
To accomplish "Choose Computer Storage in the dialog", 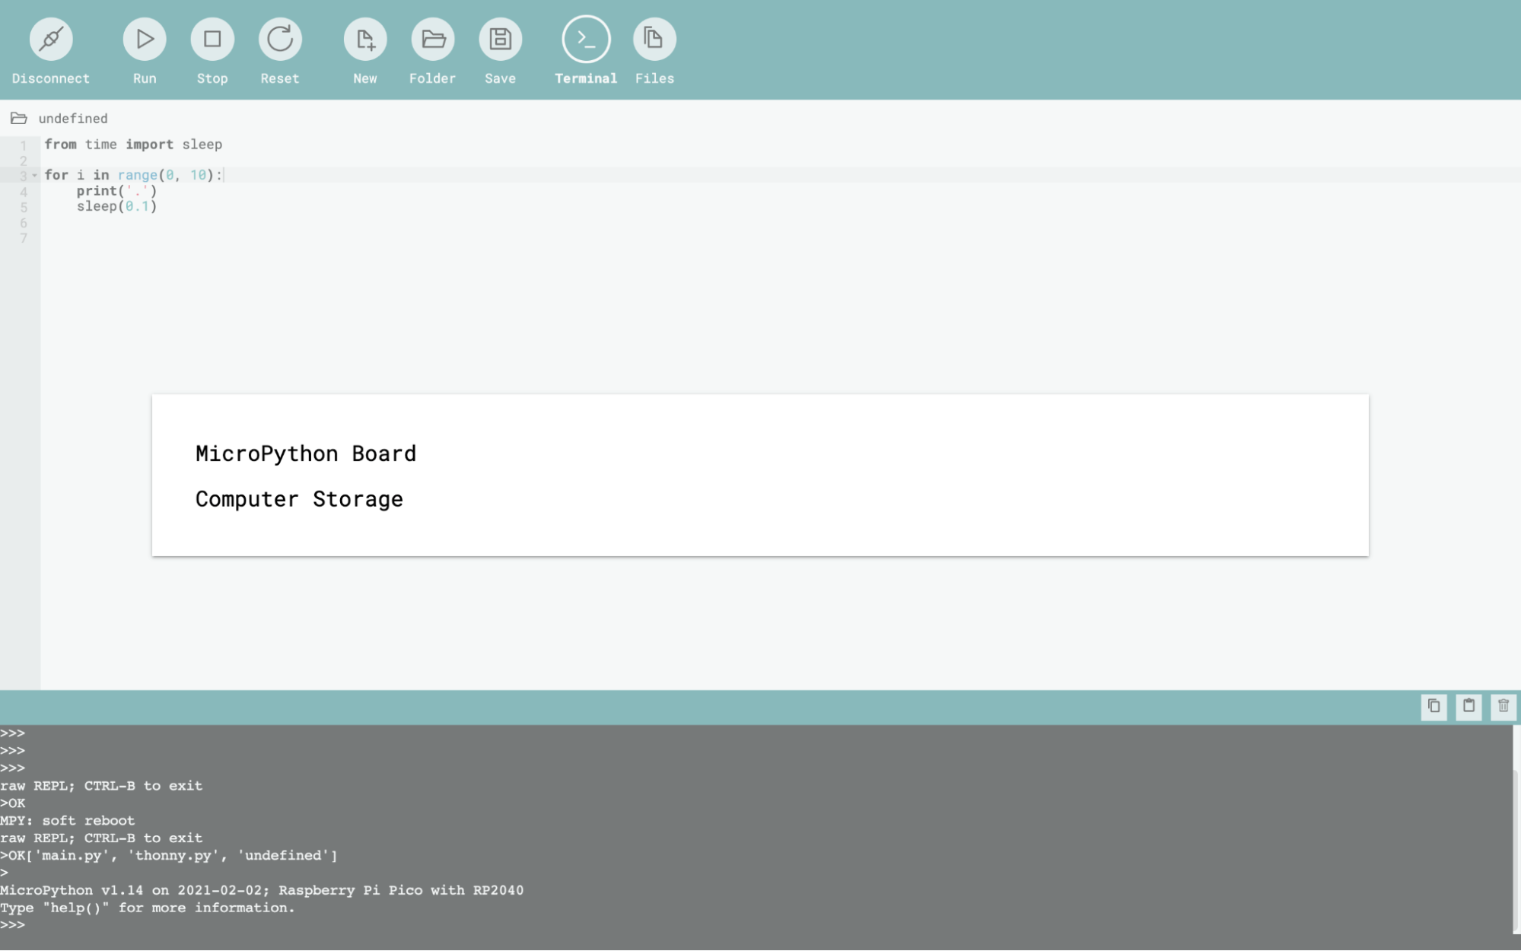I will click(x=299, y=499).
